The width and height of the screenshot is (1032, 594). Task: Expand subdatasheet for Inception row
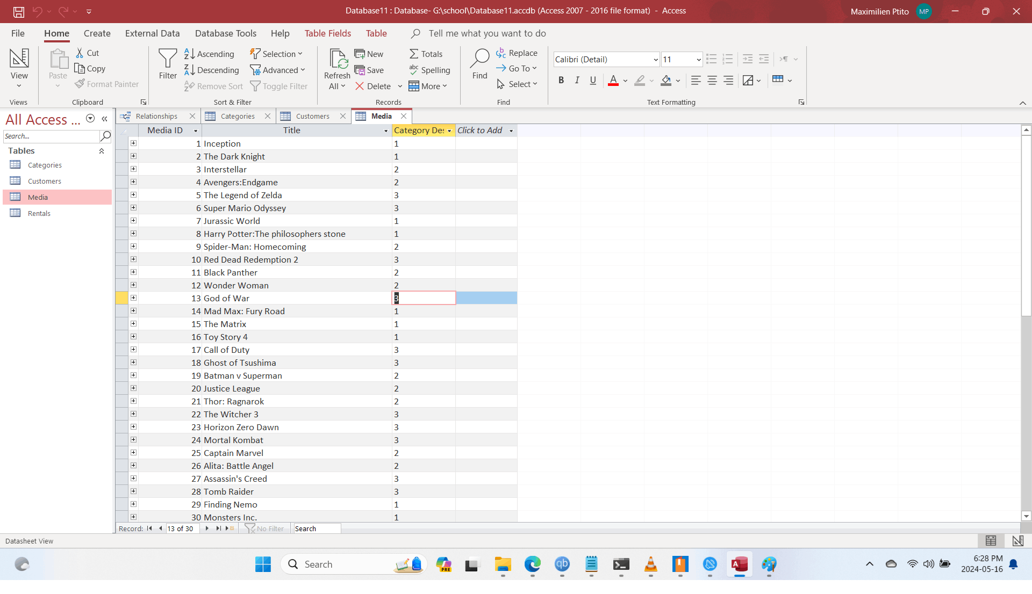coord(133,143)
